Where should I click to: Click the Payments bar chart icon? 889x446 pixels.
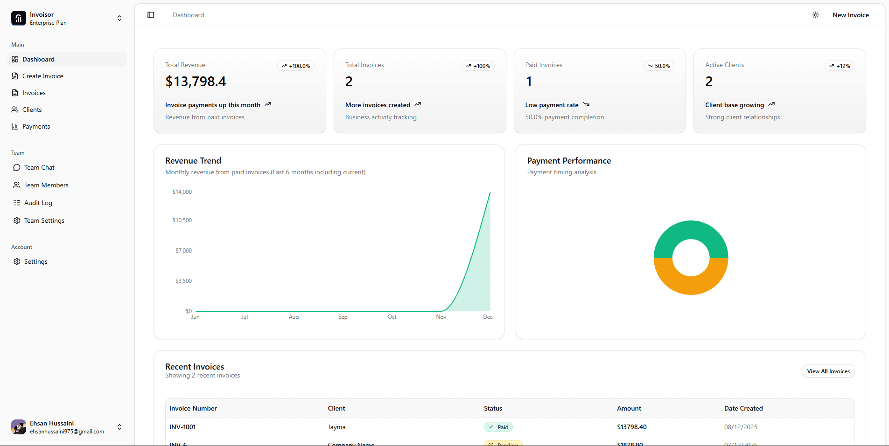(x=15, y=126)
